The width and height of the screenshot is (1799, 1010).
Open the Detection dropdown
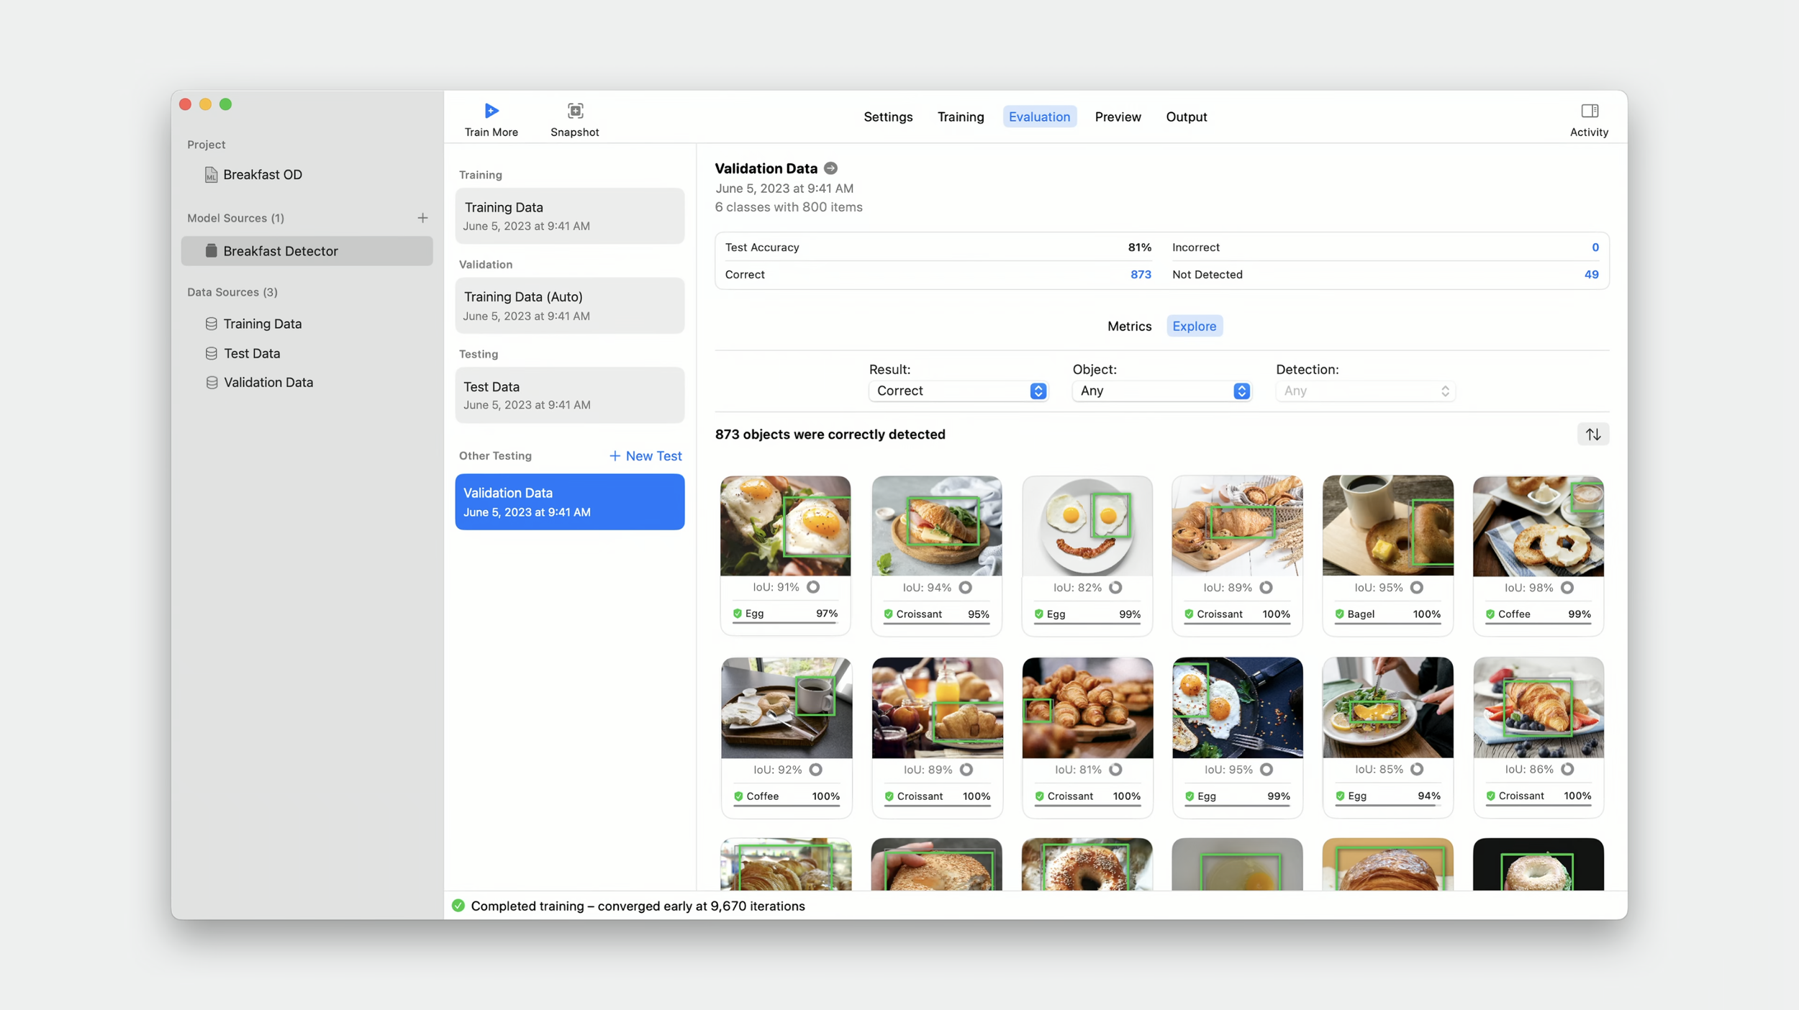[1365, 391]
